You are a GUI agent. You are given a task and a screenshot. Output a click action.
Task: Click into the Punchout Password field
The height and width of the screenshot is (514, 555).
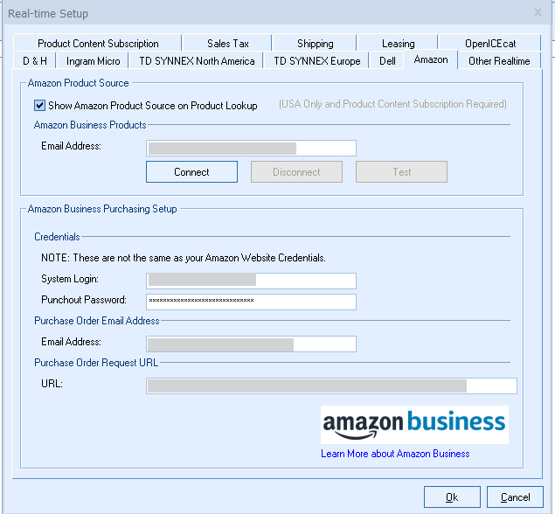point(251,302)
